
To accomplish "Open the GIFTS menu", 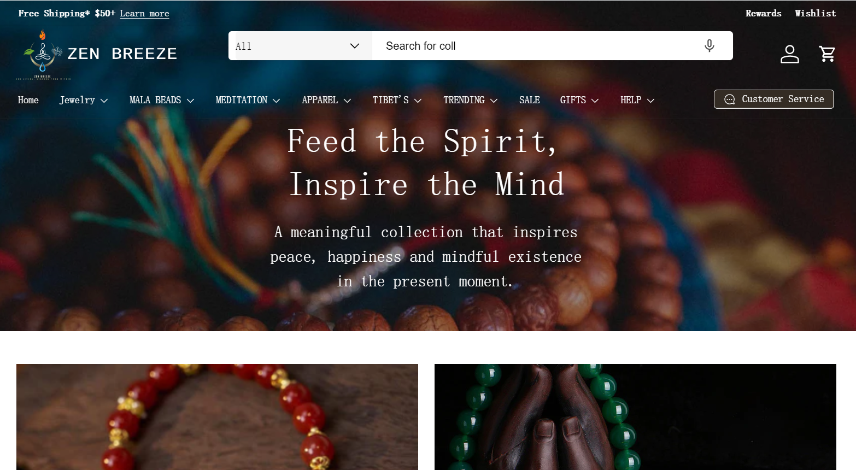I will pyautogui.click(x=579, y=100).
